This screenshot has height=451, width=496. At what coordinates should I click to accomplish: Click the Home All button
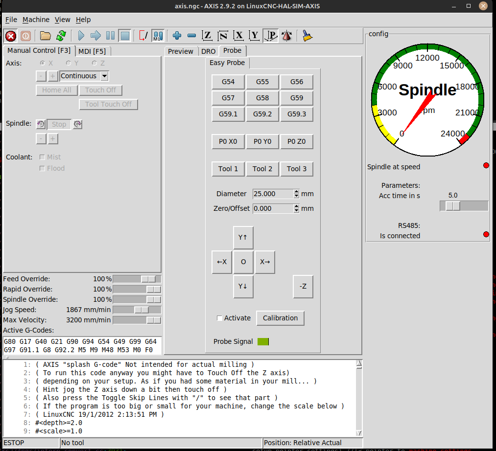[x=57, y=90]
